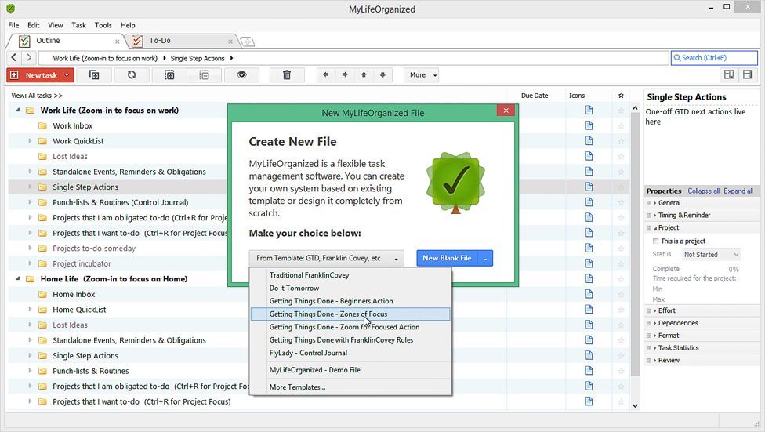Image resolution: width=765 pixels, height=432 pixels.
Task: Click the star column header
Action: tap(621, 95)
